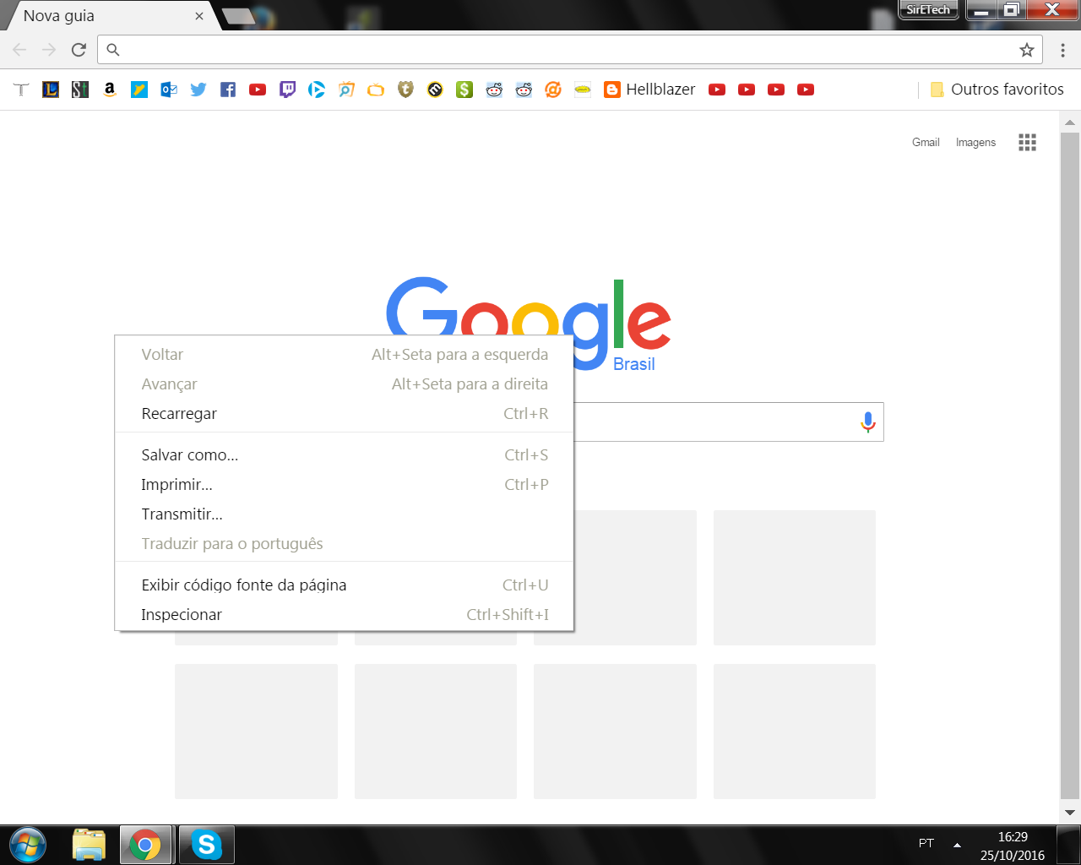The image size is (1081, 865).
Task: Open Skype from the taskbar
Action: [x=206, y=845]
